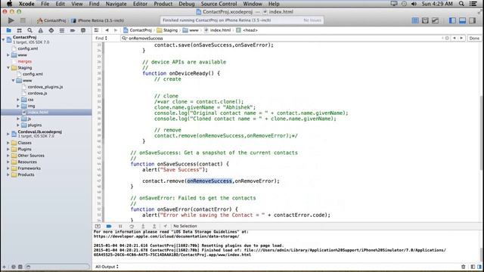Open the Symbol navigator
This screenshot has height=272, width=484.
(19, 30)
